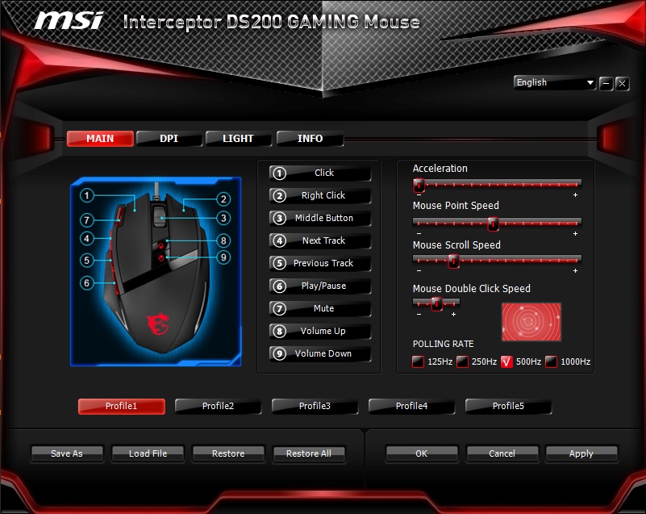The image size is (646, 514).
Task: Confirm settings with the OK button
Action: pyautogui.click(x=422, y=453)
